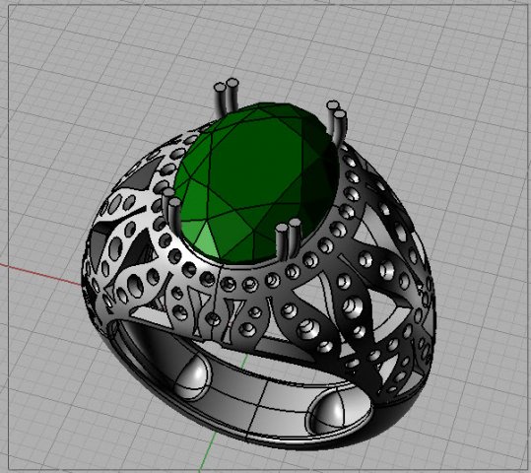Select the prong pair at the gemstone's front
The image size is (531, 473).
(289, 239)
